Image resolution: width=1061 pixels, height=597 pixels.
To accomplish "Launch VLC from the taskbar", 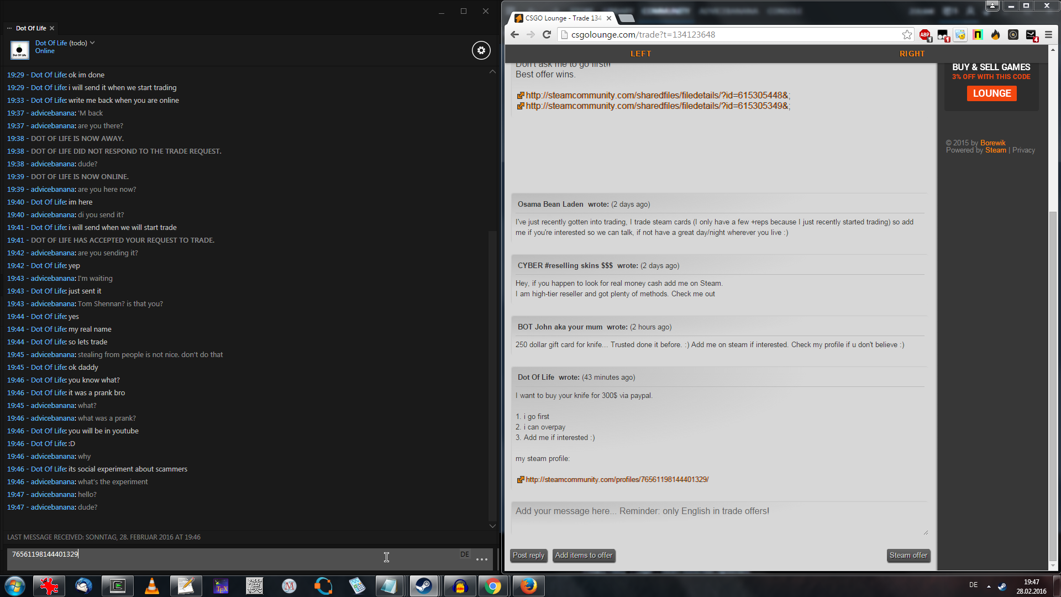I will 151,586.
